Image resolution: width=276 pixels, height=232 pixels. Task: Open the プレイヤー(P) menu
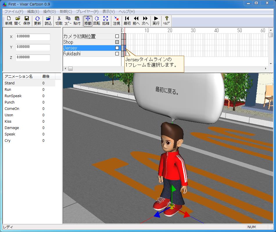click(x=87, y=12)
